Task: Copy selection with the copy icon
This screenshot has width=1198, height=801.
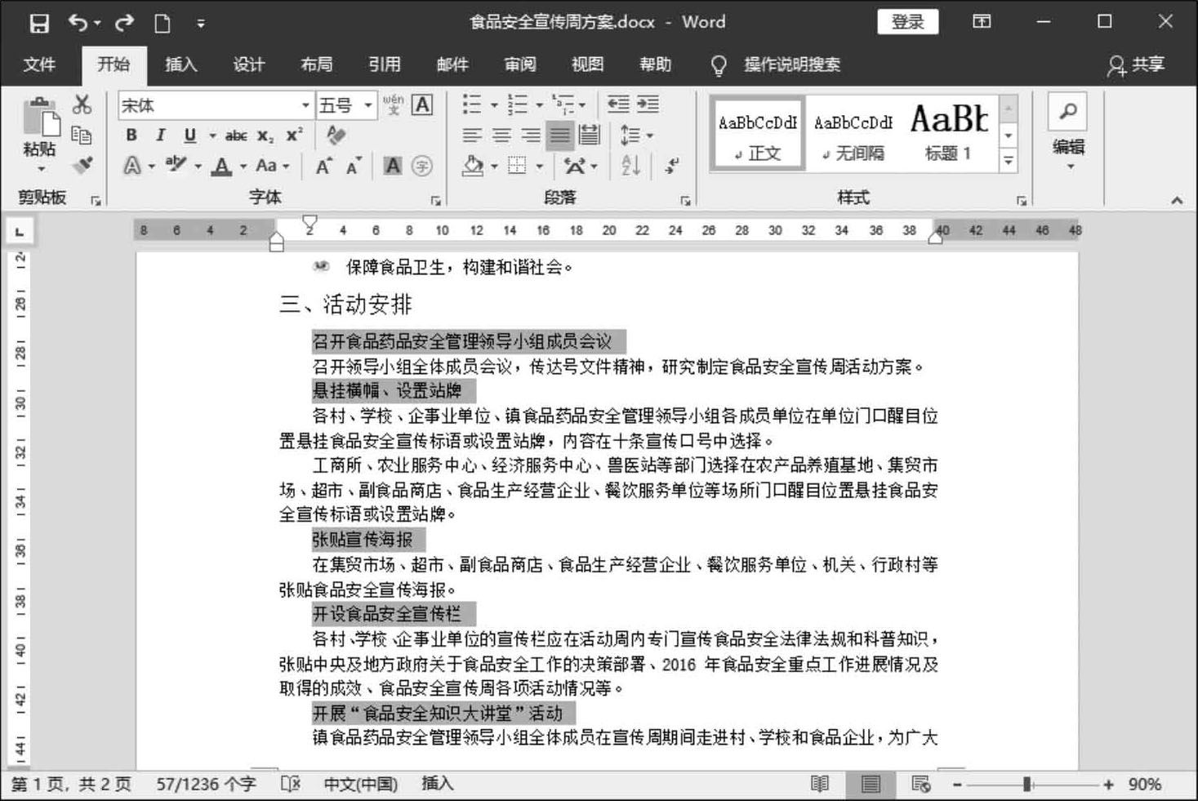Action: coord(82,135)
